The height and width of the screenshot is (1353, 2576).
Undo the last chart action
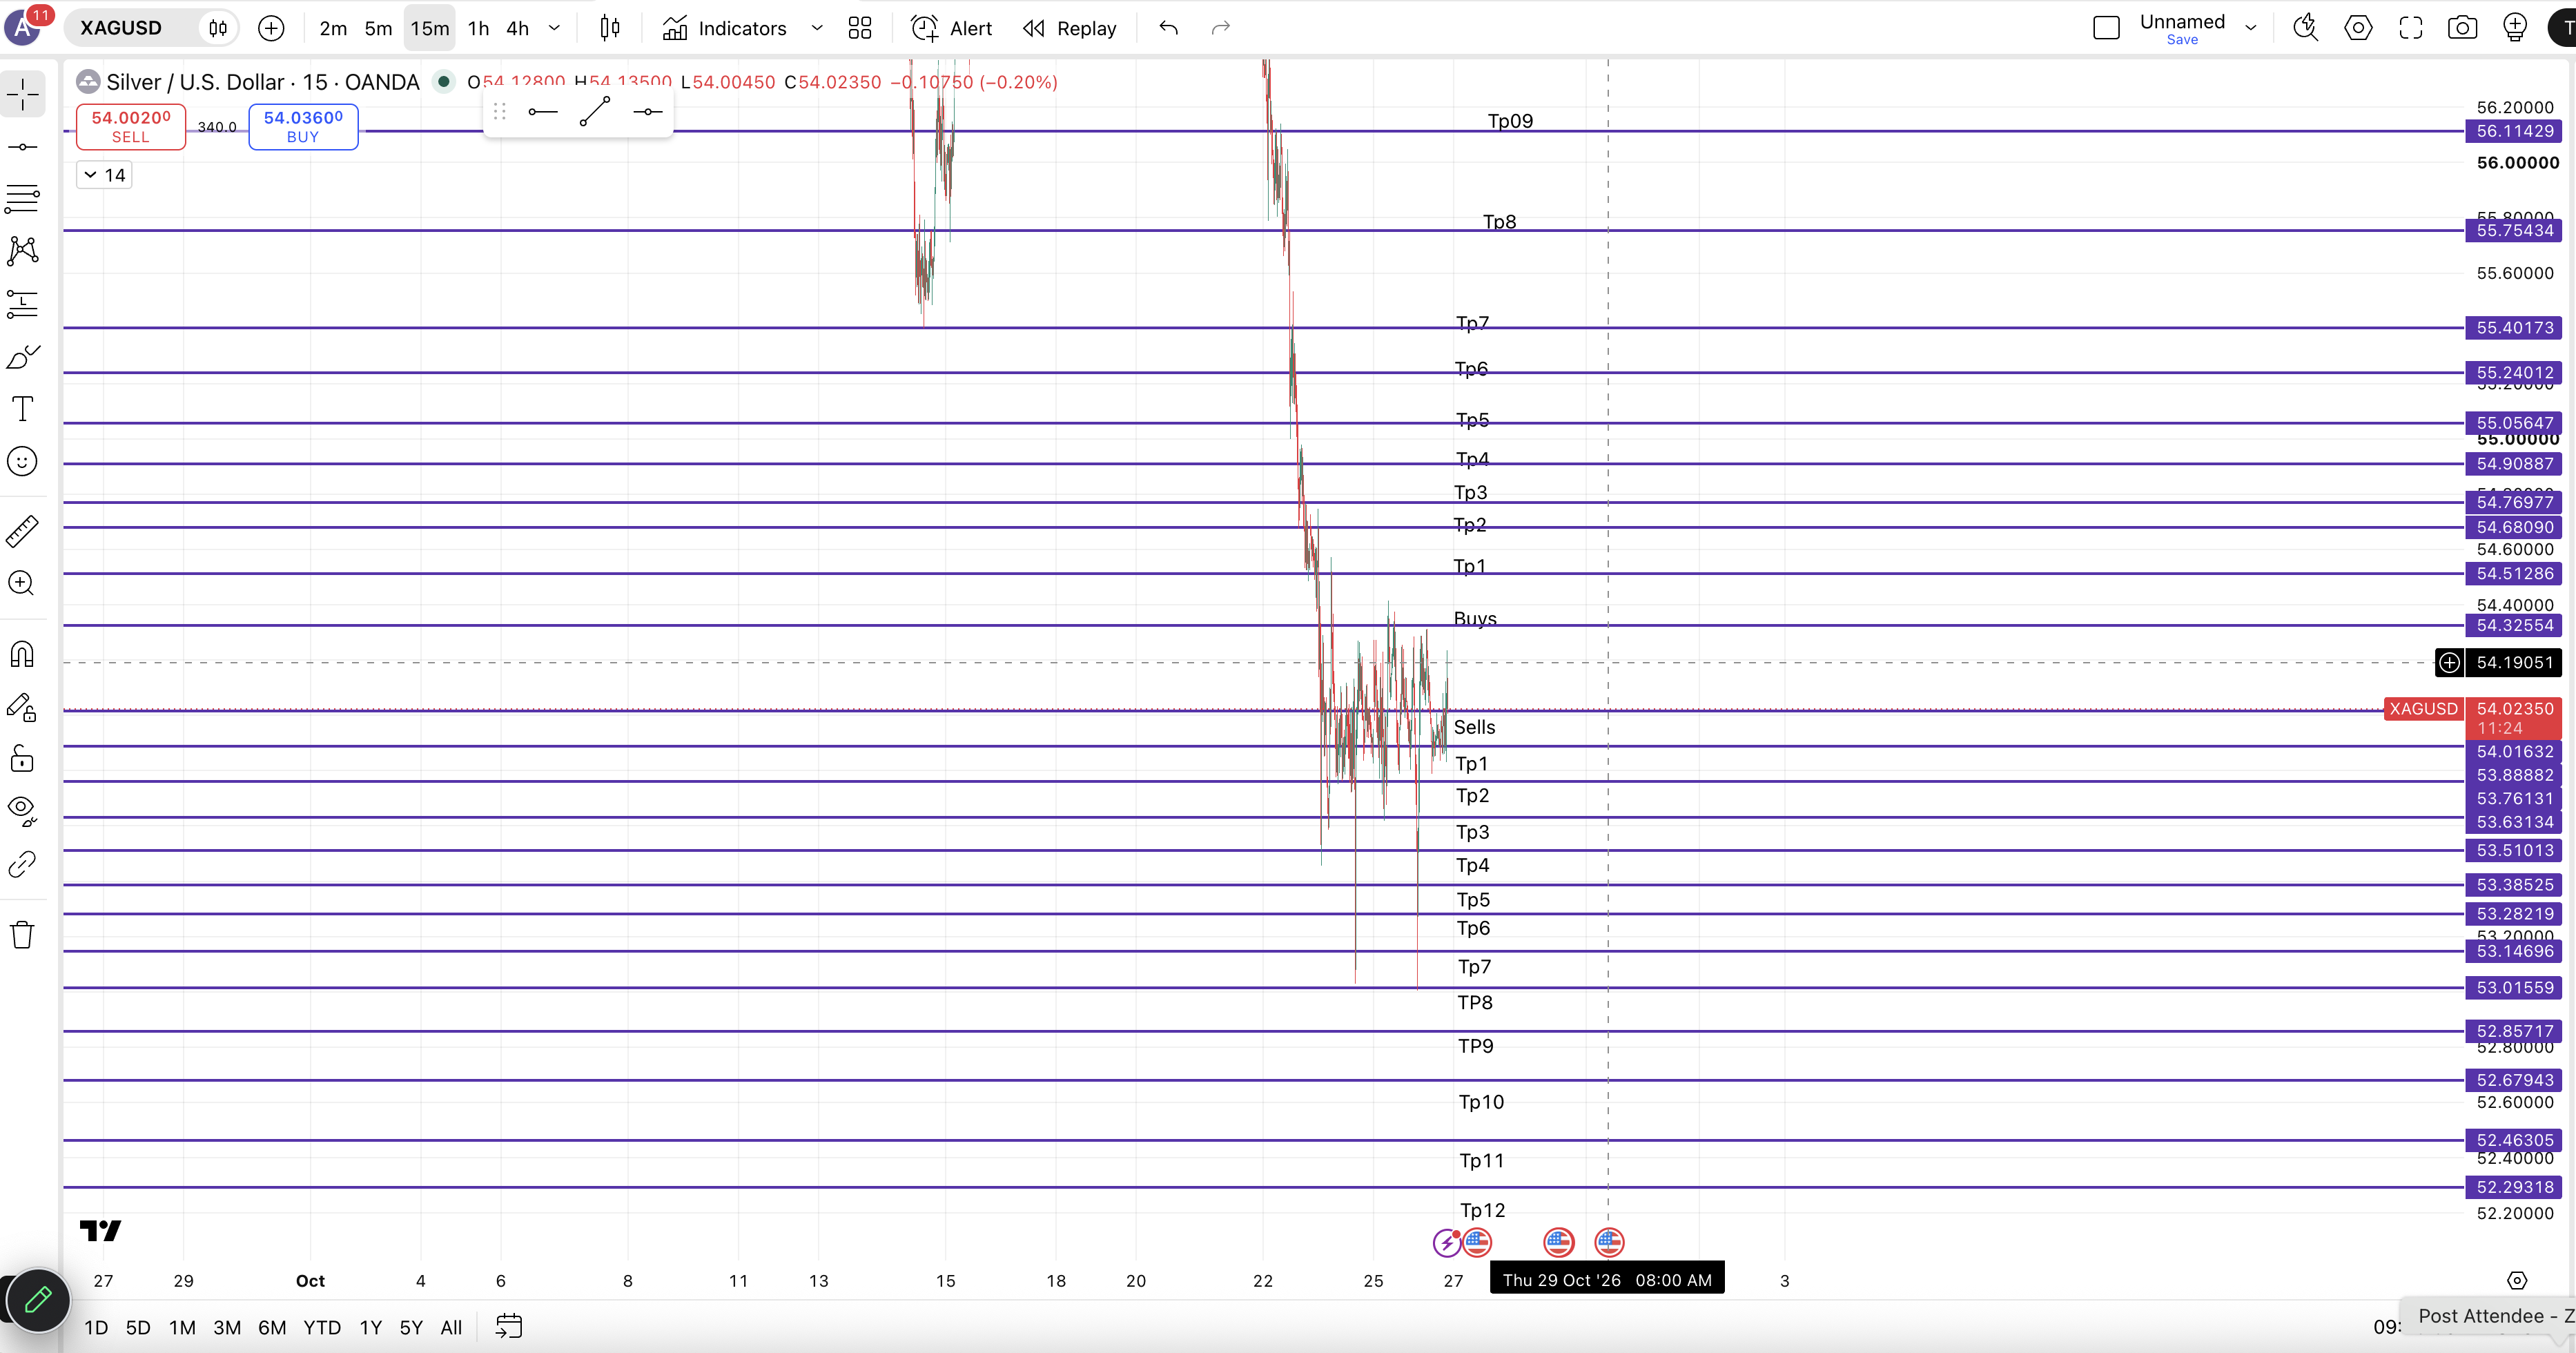[1168, 28]
